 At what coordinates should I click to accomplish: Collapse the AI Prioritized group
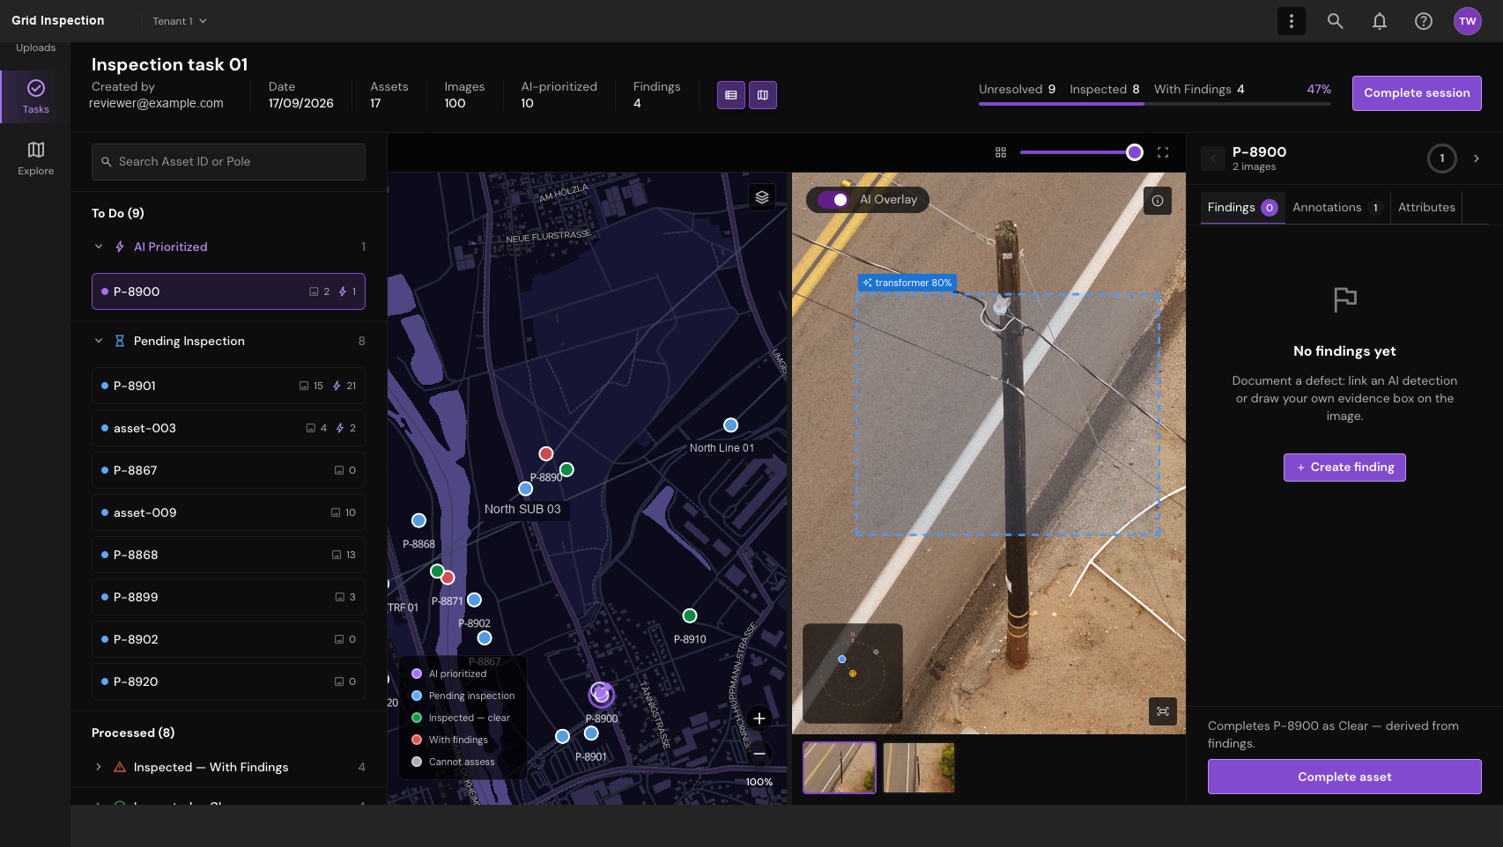(x=99, y=247)
